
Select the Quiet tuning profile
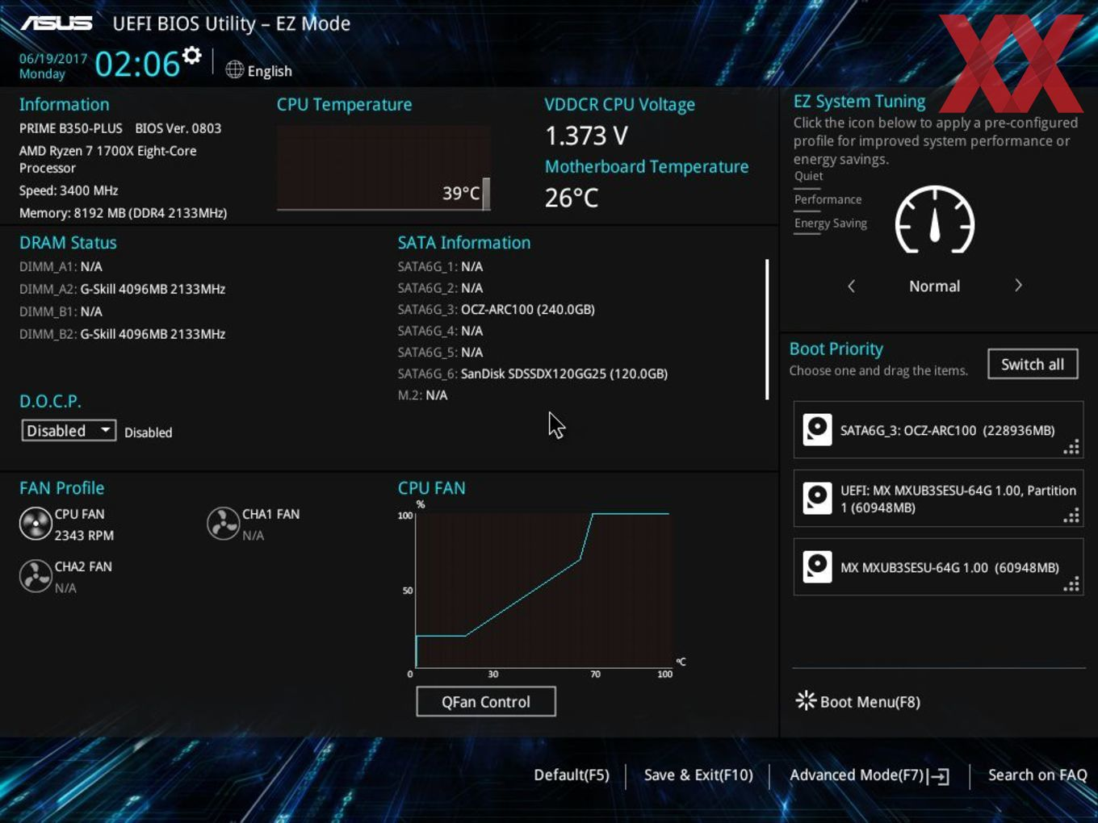808,176
